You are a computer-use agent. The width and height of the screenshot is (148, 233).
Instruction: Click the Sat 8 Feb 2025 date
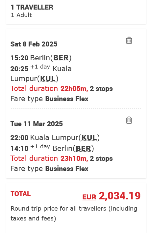(34, 44)
